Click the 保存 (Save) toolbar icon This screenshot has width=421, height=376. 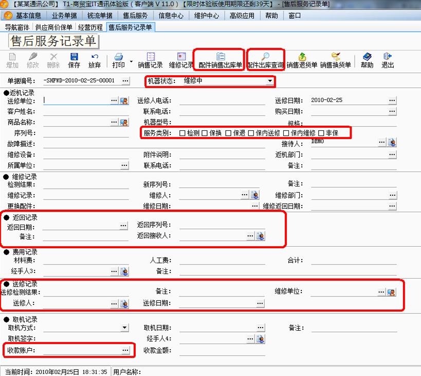(74, 57)
